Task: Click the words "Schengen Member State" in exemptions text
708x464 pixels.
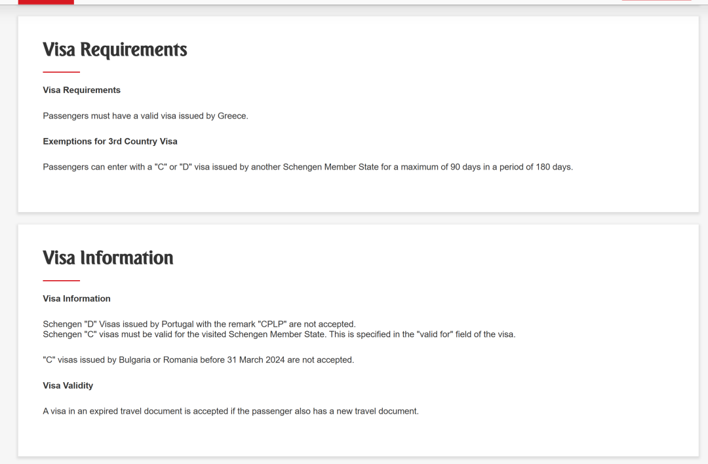Action: [330, 167]
